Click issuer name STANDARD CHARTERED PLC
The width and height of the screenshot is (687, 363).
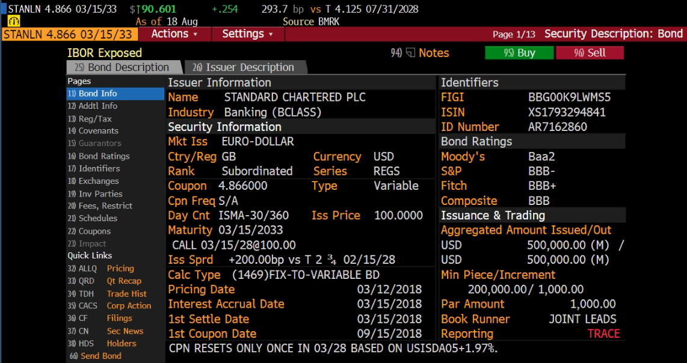coord(295,97)
